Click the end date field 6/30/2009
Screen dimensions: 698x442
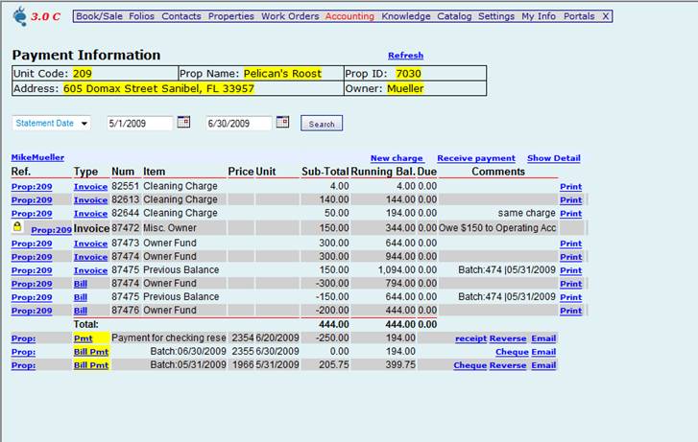239,123
